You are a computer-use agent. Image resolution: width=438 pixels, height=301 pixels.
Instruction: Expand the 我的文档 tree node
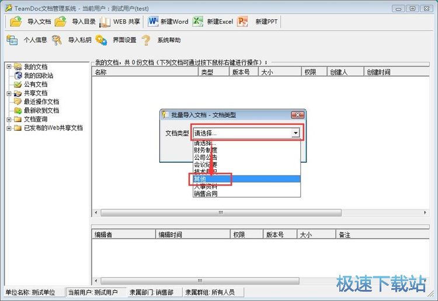click(9, 66)
